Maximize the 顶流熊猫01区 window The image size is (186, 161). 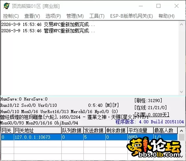coord(158,6)
